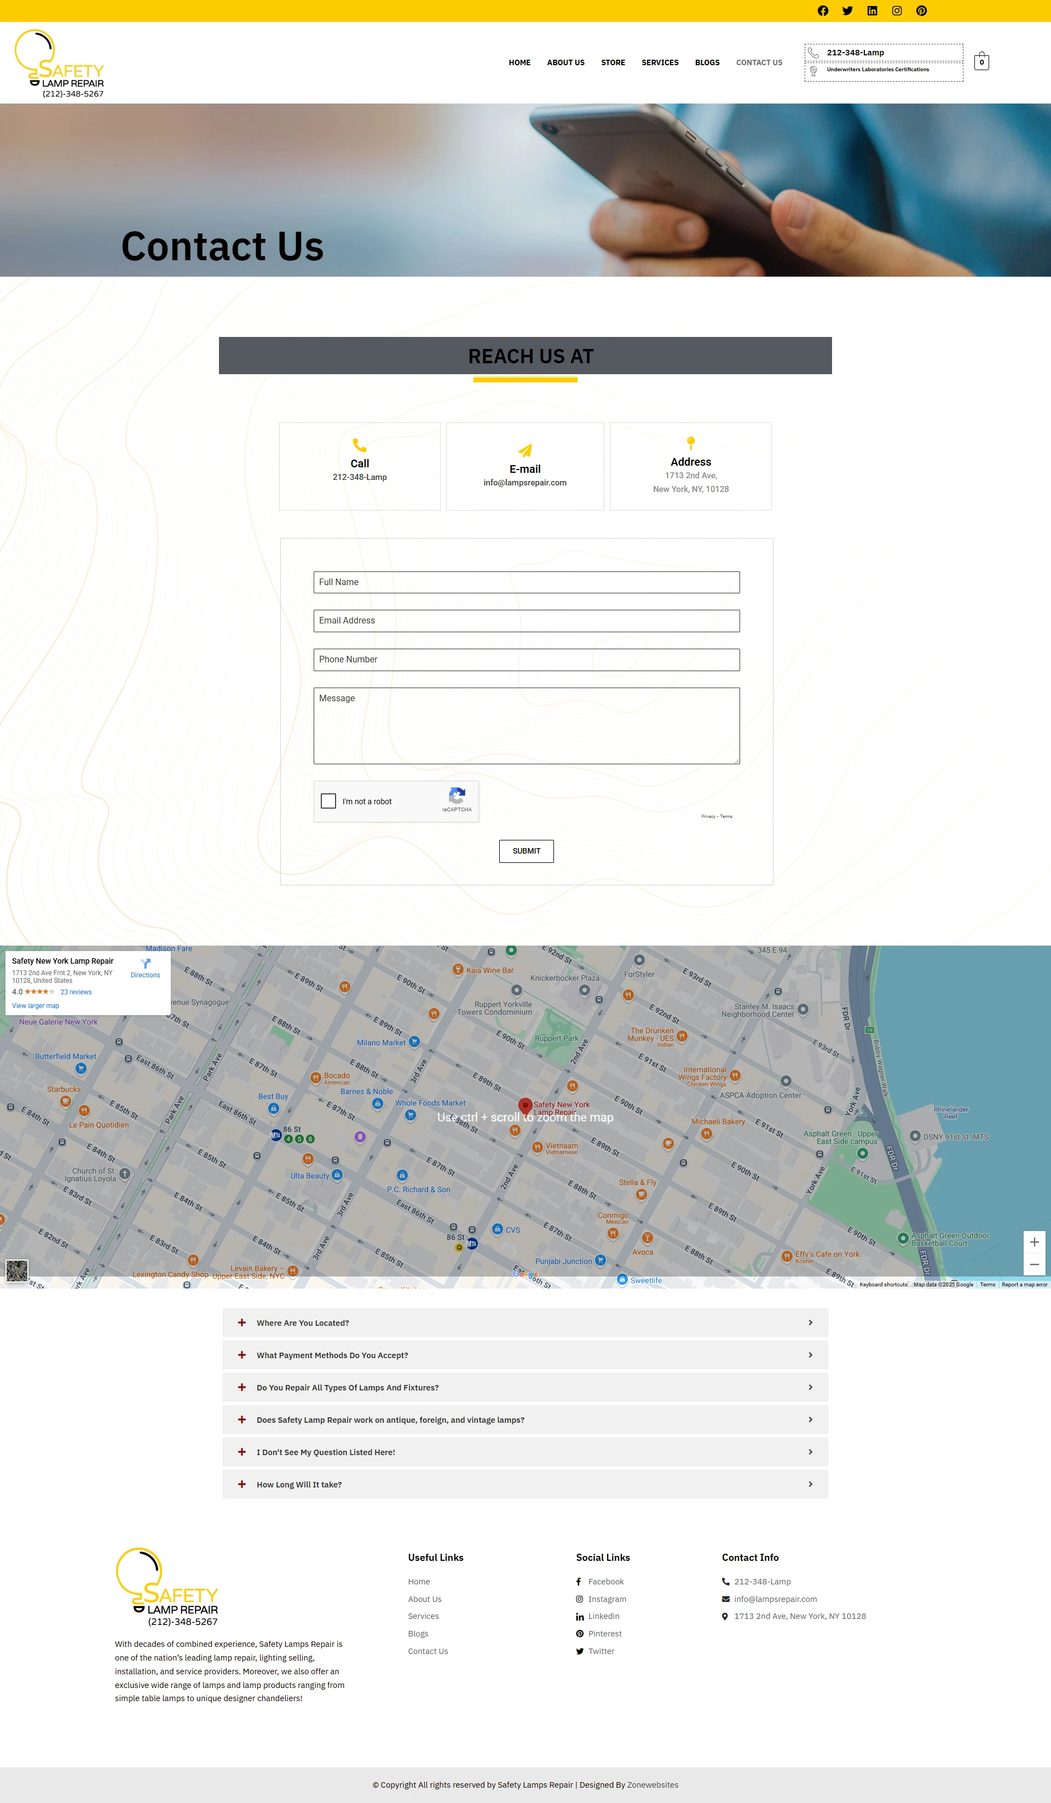Open Pinterest link in footer Social Links
This screenshot has height=1803, width=1051.
604,1633
